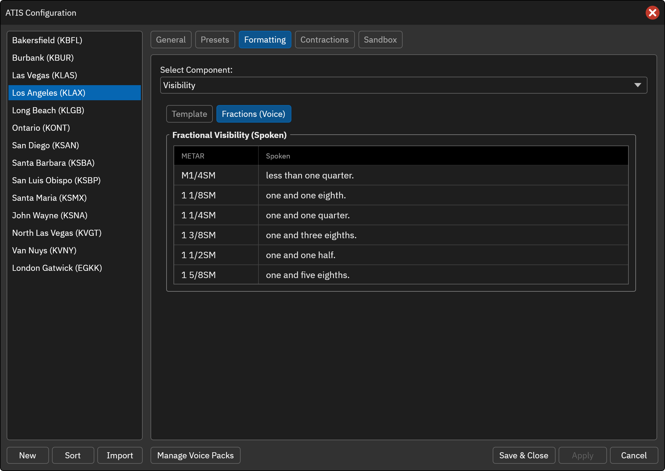Click the Spoken column header
The width and height of the screenshot is (665, 471).
click(x=443, y=156)
